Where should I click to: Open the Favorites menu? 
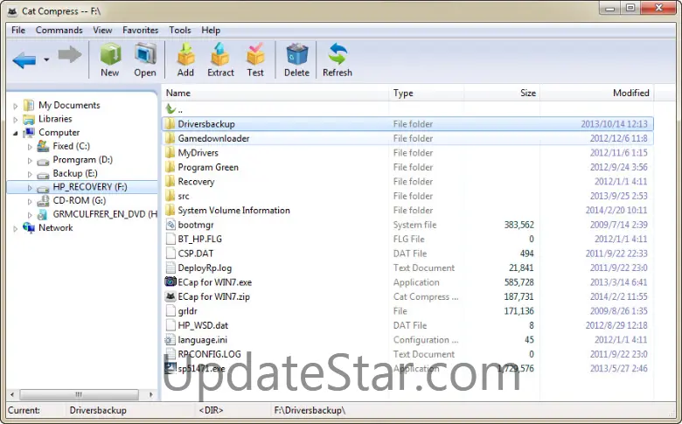click(141, 30)
